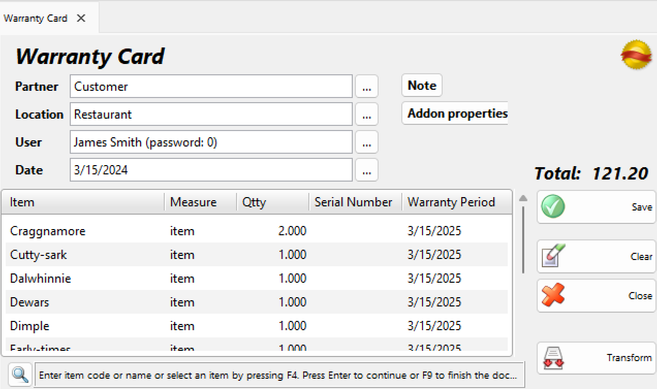The width and height of the screenshot is (657, 389).
Task: Click the red X Close icon
Action: point(553,296)
